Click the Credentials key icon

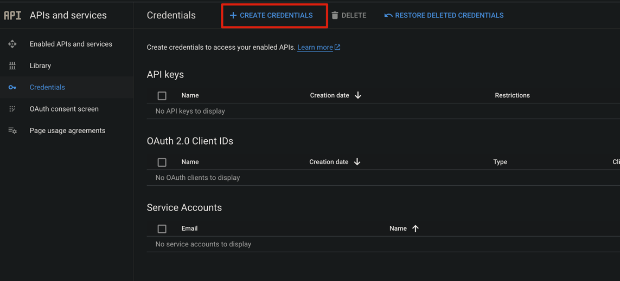tap(12, 87)
